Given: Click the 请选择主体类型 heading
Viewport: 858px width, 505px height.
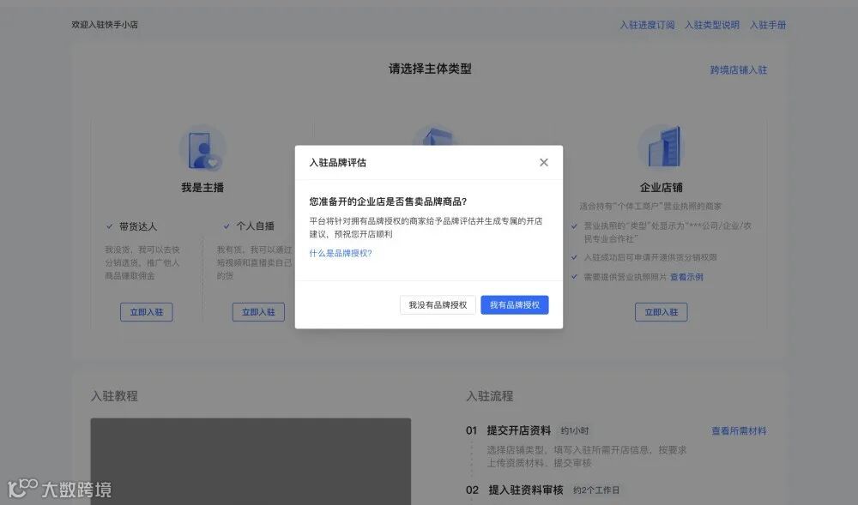Looking at the screenshot, I should [430, 69].
